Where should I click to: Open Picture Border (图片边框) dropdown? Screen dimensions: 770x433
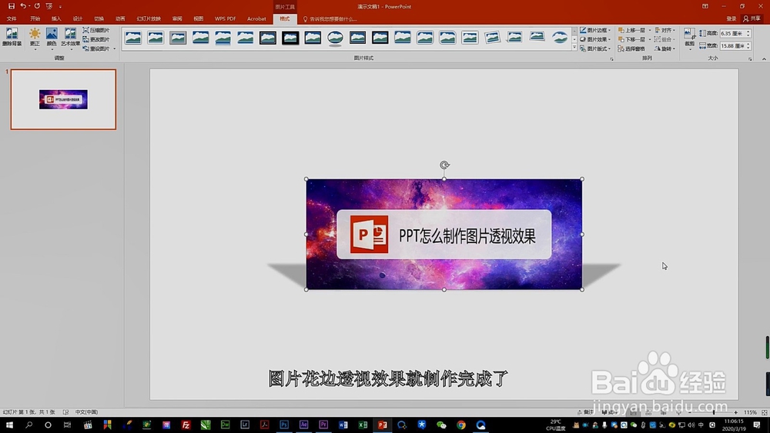595,30
